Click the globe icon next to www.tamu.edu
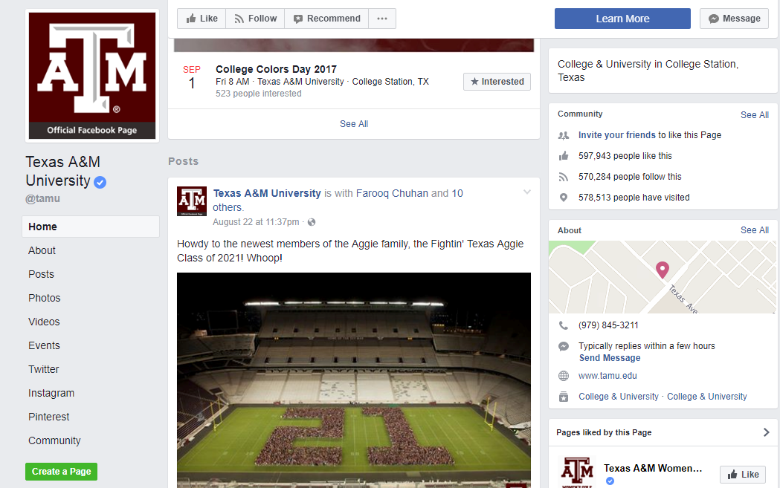 (x=563, y=375)
